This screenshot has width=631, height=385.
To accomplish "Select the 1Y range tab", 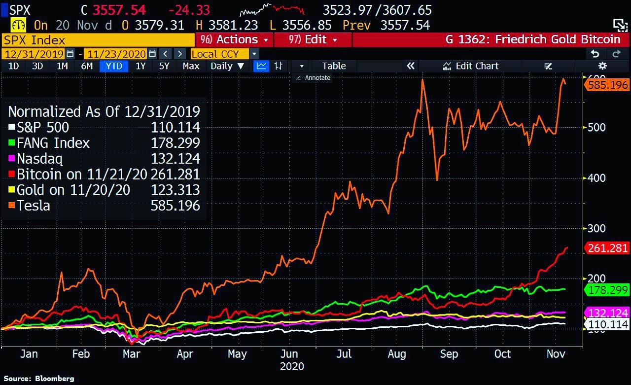I will click(140, 66).
